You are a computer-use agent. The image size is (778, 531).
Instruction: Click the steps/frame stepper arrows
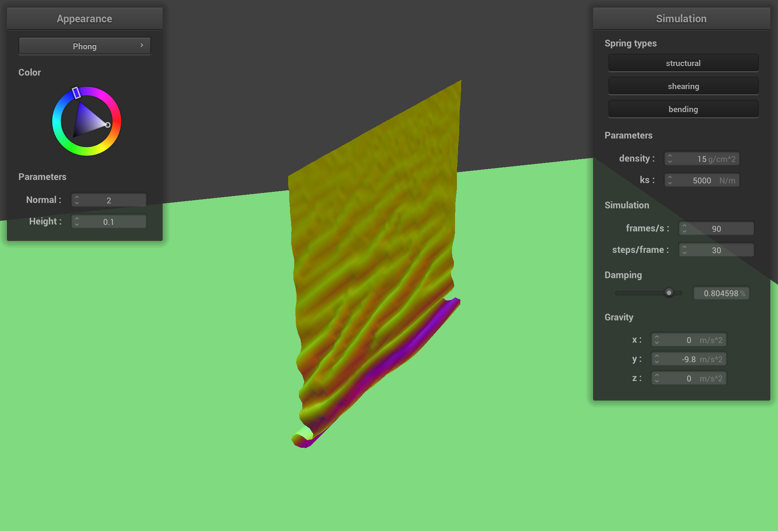[684, 250]
